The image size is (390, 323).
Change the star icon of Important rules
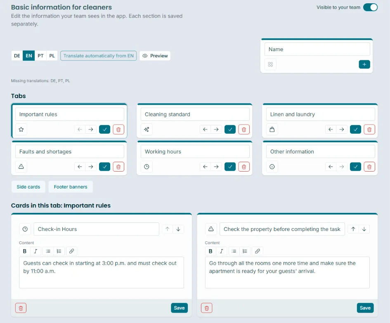(x=21, y=129)
